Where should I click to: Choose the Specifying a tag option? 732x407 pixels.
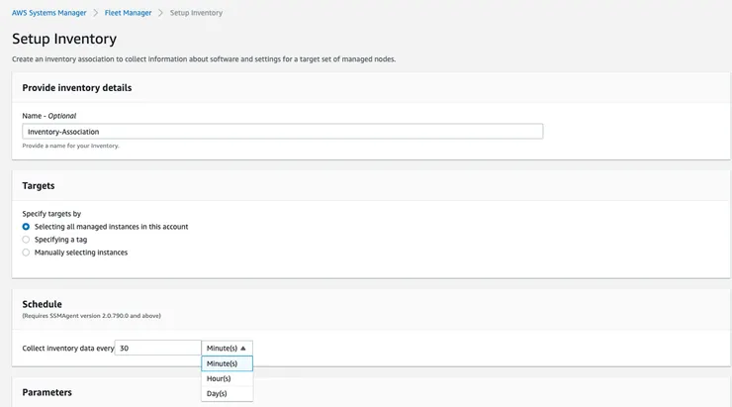coord(26,240)
